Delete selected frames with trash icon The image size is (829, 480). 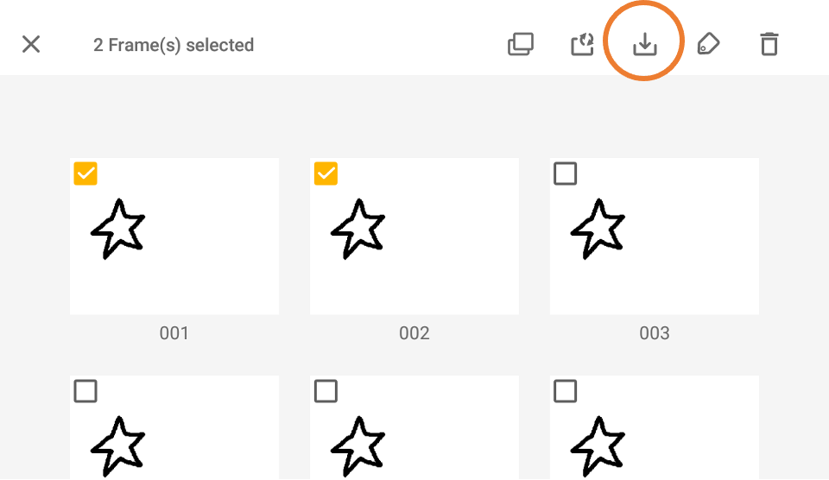tap(769, 44)
